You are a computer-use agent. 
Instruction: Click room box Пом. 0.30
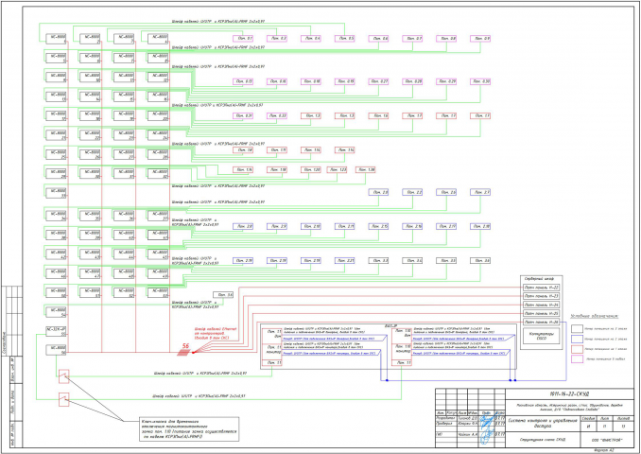coord(480,81)
